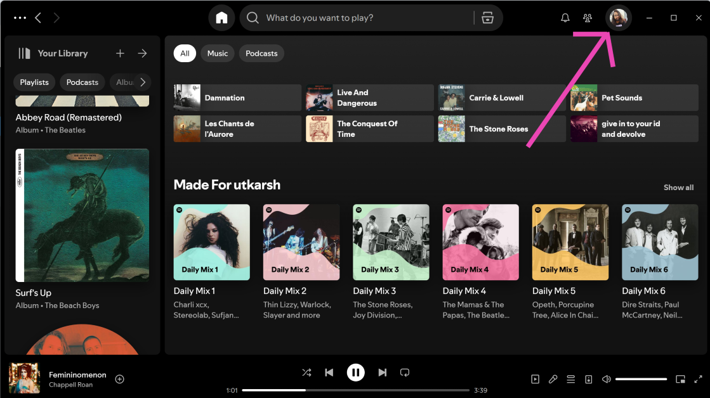Open the three-dot app menu
710x398 pixels.
coord(20,18)
